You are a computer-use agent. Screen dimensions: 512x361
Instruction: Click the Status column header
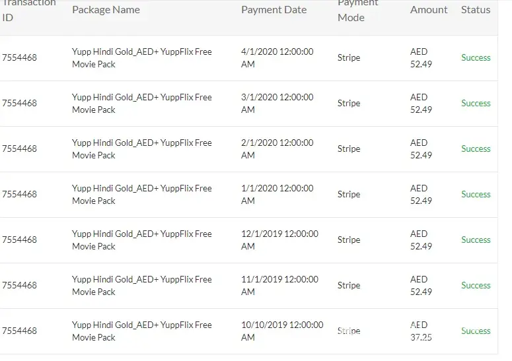pos(476,10)
